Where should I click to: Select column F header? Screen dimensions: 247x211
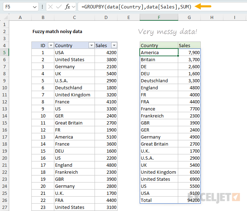click(x=159, y=18)
